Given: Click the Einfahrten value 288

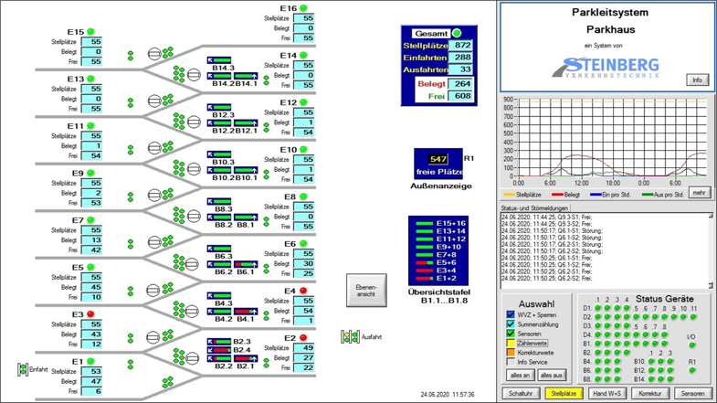Looking at the screenshot, I should click(461, 58).
